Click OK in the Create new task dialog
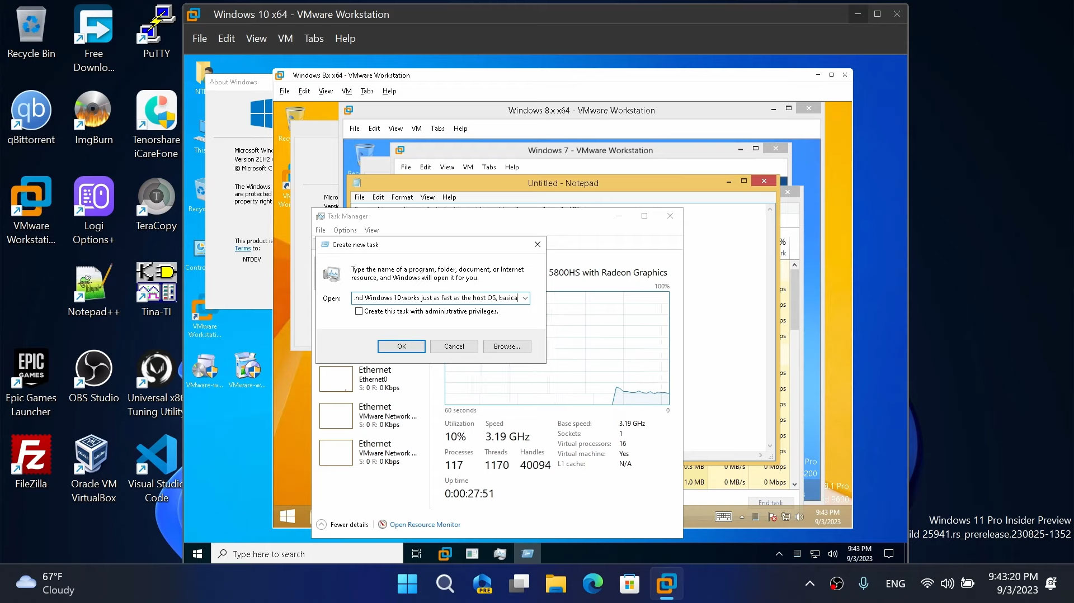Viewport: 1074px width, 603px height. [401, 346]
